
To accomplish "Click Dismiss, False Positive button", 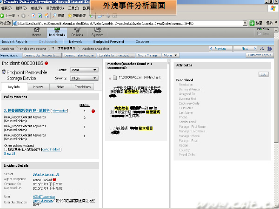I will (79, 55).
